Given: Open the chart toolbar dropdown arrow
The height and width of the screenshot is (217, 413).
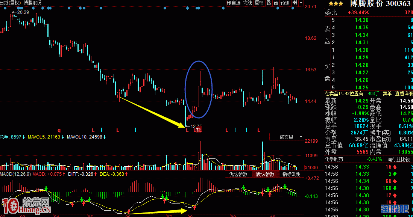Looking at the screenshot, I should point(301,3).
